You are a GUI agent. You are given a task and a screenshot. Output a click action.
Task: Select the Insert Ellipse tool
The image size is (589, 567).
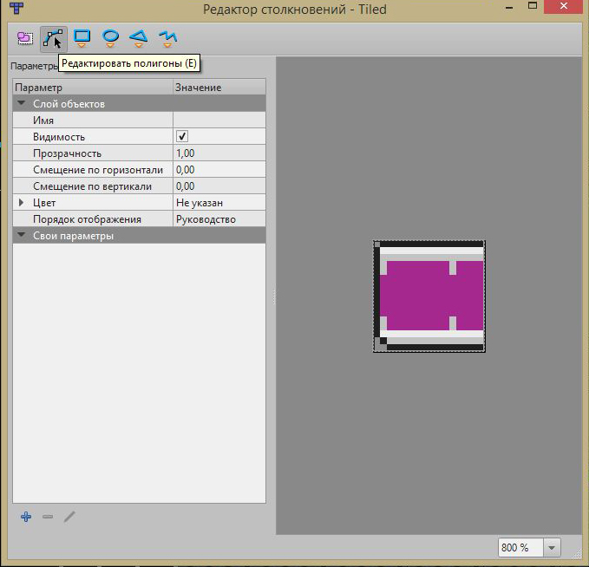click(110, 38)
